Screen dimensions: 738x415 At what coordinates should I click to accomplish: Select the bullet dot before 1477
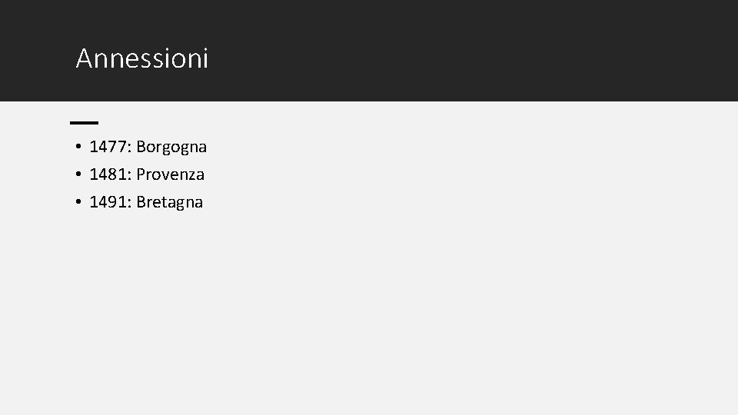78,146
